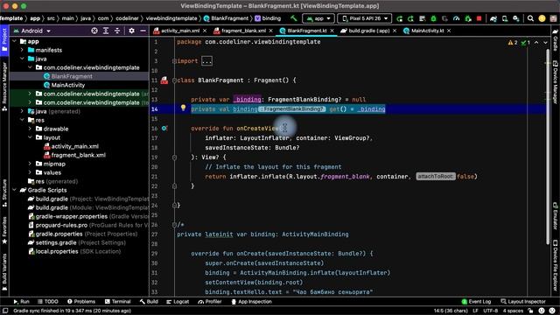This screenshot has width=560, height=315.
Task: Open the Terminal tool window
Action: coord(118,302)
